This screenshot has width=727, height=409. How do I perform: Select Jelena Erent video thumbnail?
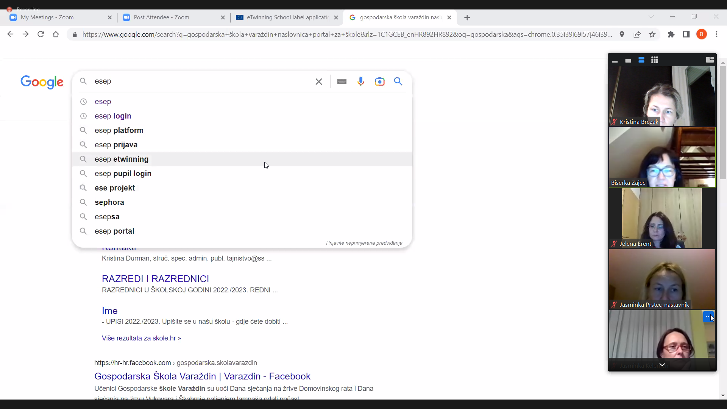click(662, 218)
